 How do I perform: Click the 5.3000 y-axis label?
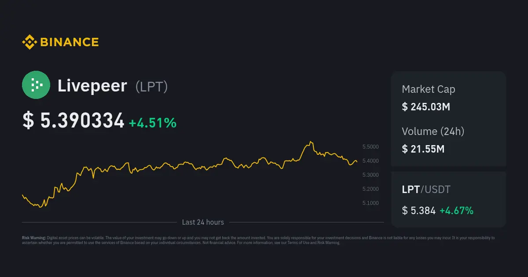(x=370, y=175)
